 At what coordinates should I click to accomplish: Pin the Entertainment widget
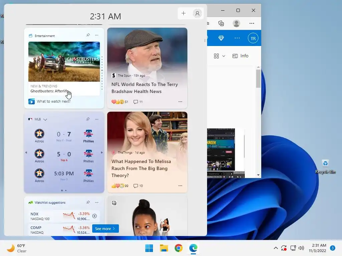pos(88,35)
